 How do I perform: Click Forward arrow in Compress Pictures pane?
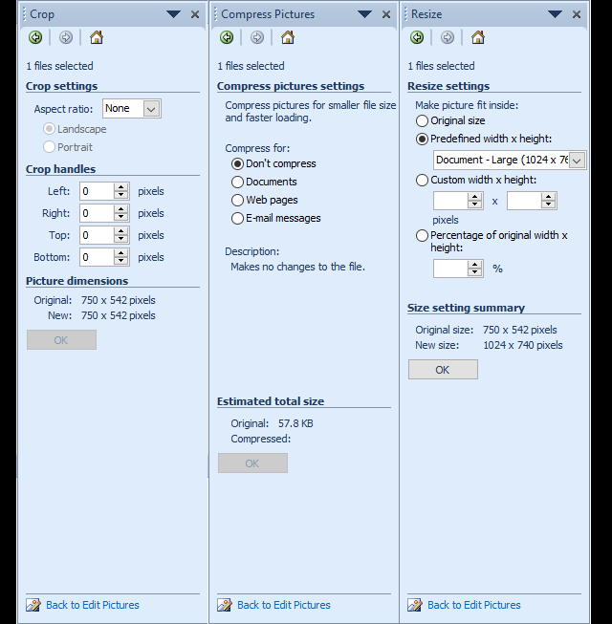pyautogui.click(x=257, y=38)
